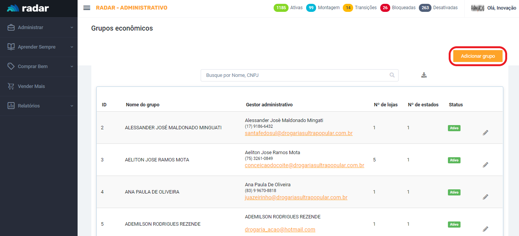This screenshot has height=236, width=519.
Task: Click the 1185 Ativas status badge
Action: point(281,8)
